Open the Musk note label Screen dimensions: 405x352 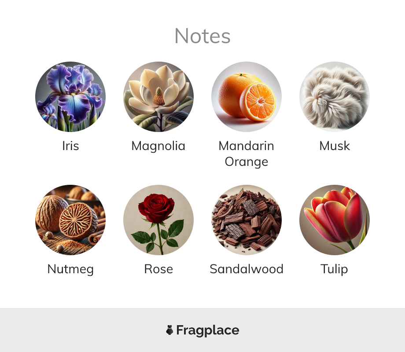click(335, 146)
